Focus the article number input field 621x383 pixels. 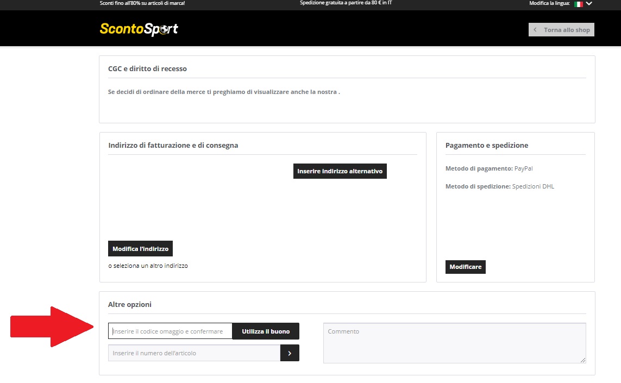194,353
